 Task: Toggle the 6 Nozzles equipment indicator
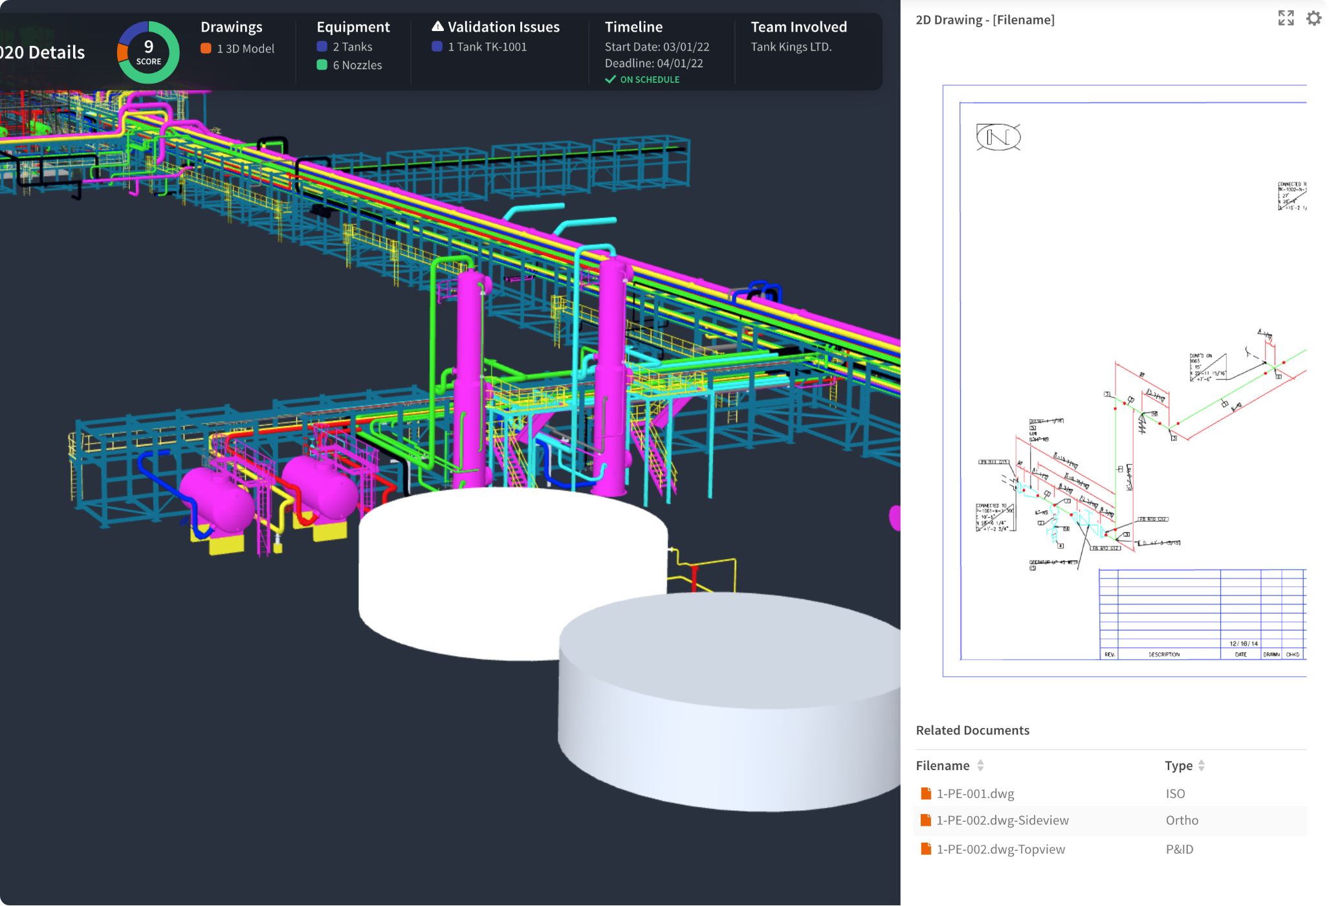pyautogui.click(x=322, y=65)
